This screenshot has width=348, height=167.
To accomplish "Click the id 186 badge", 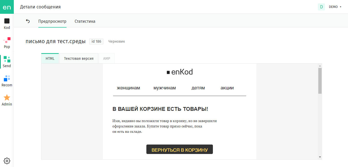I will pos(96,41).
